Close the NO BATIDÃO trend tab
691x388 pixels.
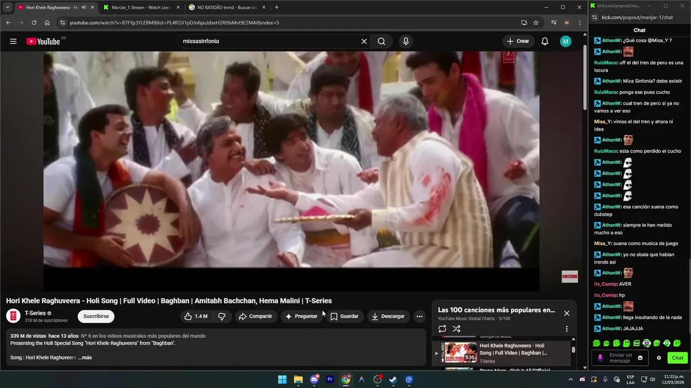263,8
